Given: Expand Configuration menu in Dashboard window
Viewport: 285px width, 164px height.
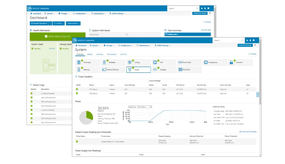Looking at the screenshot, I should (80, 13).
